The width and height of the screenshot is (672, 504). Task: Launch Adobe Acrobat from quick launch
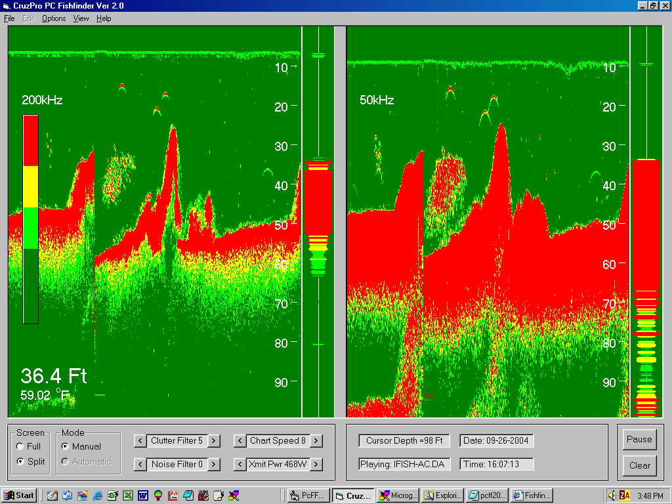pos(173,496)
